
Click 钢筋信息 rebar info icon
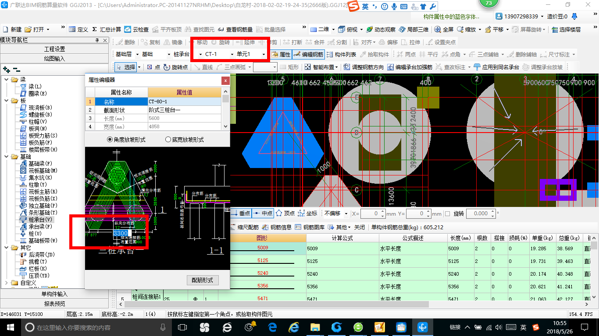[277, 227]
